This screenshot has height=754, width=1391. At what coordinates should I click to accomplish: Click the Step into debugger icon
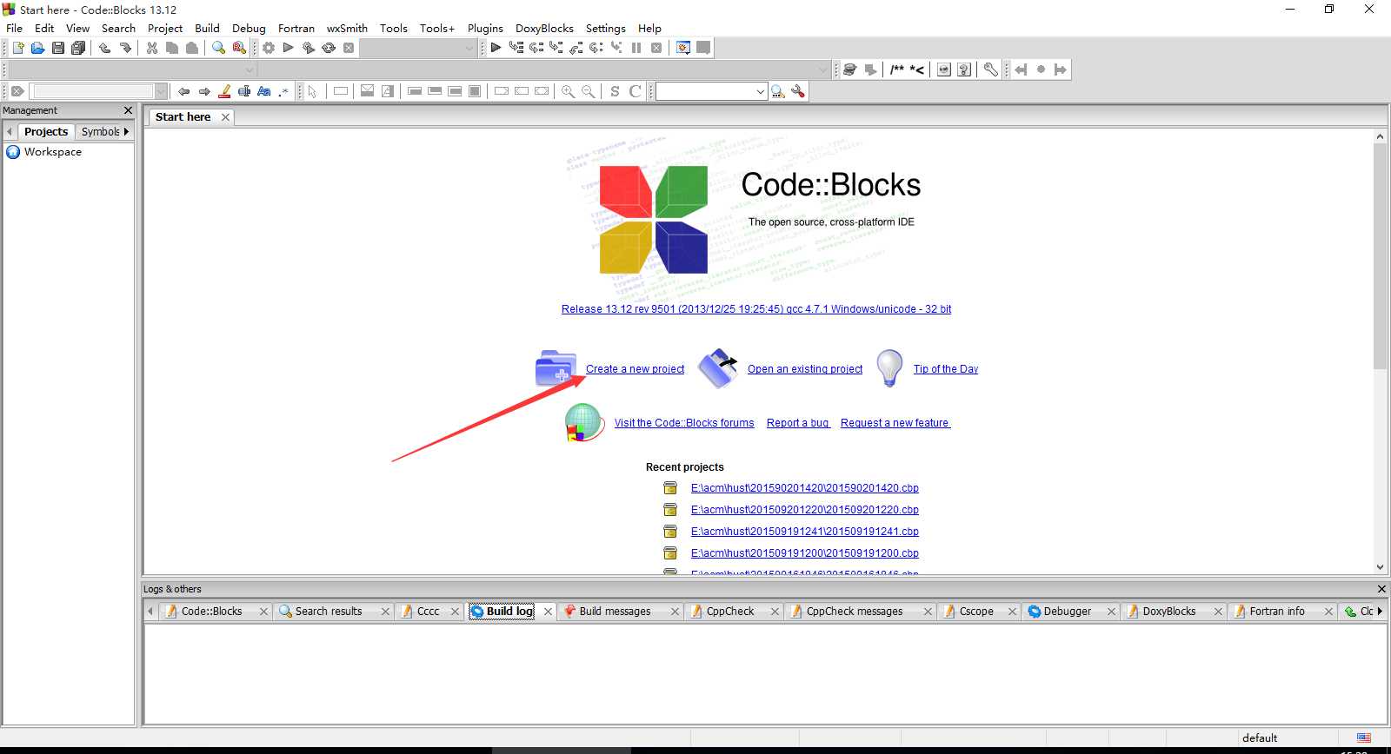pos(556,48)
